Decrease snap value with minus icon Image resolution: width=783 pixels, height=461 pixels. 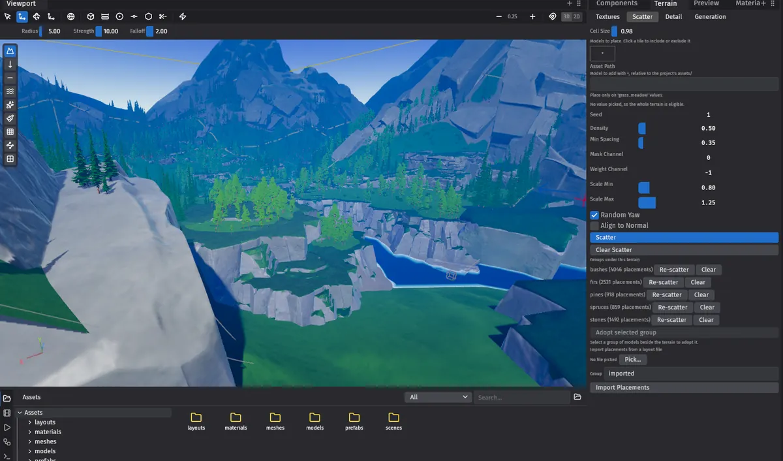(x=499, y=16)
